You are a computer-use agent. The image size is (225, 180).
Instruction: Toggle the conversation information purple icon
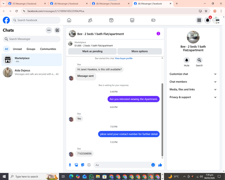click(158, 34)
